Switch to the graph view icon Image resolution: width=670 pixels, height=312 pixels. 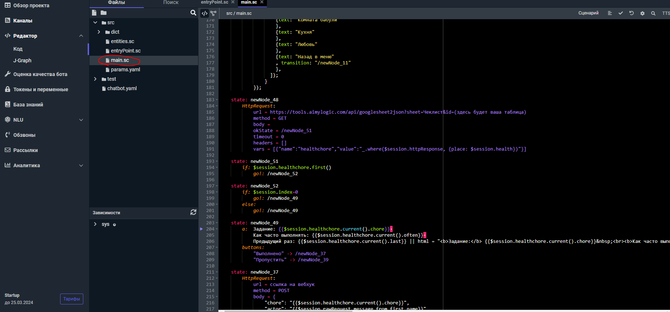(x=213, y=13)
